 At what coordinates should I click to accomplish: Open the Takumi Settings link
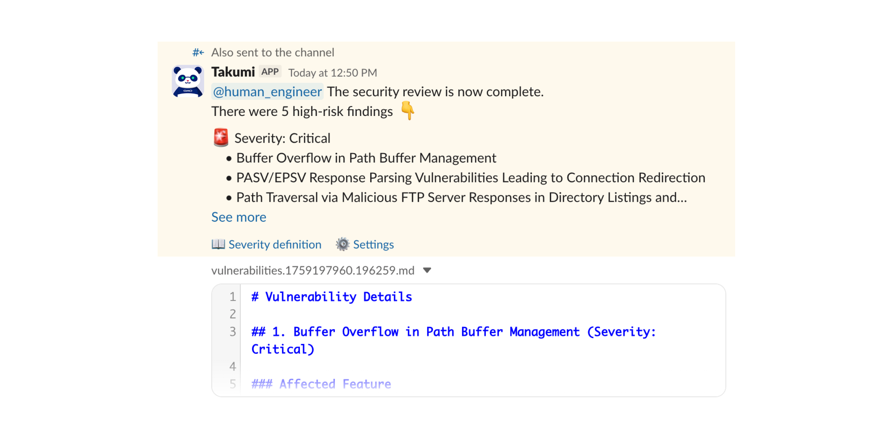tap(374, 244)
